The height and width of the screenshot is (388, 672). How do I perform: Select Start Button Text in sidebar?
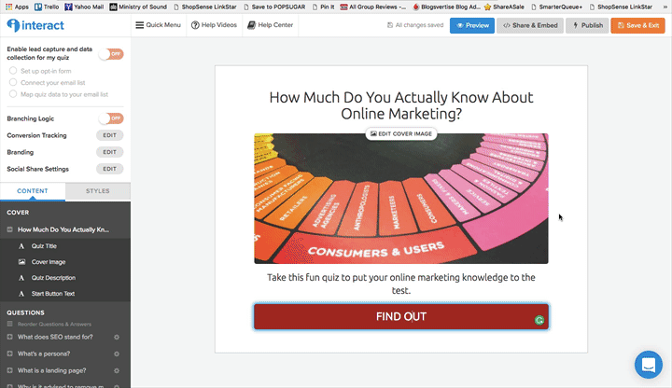pyautogui.click(x=52, y=294)
